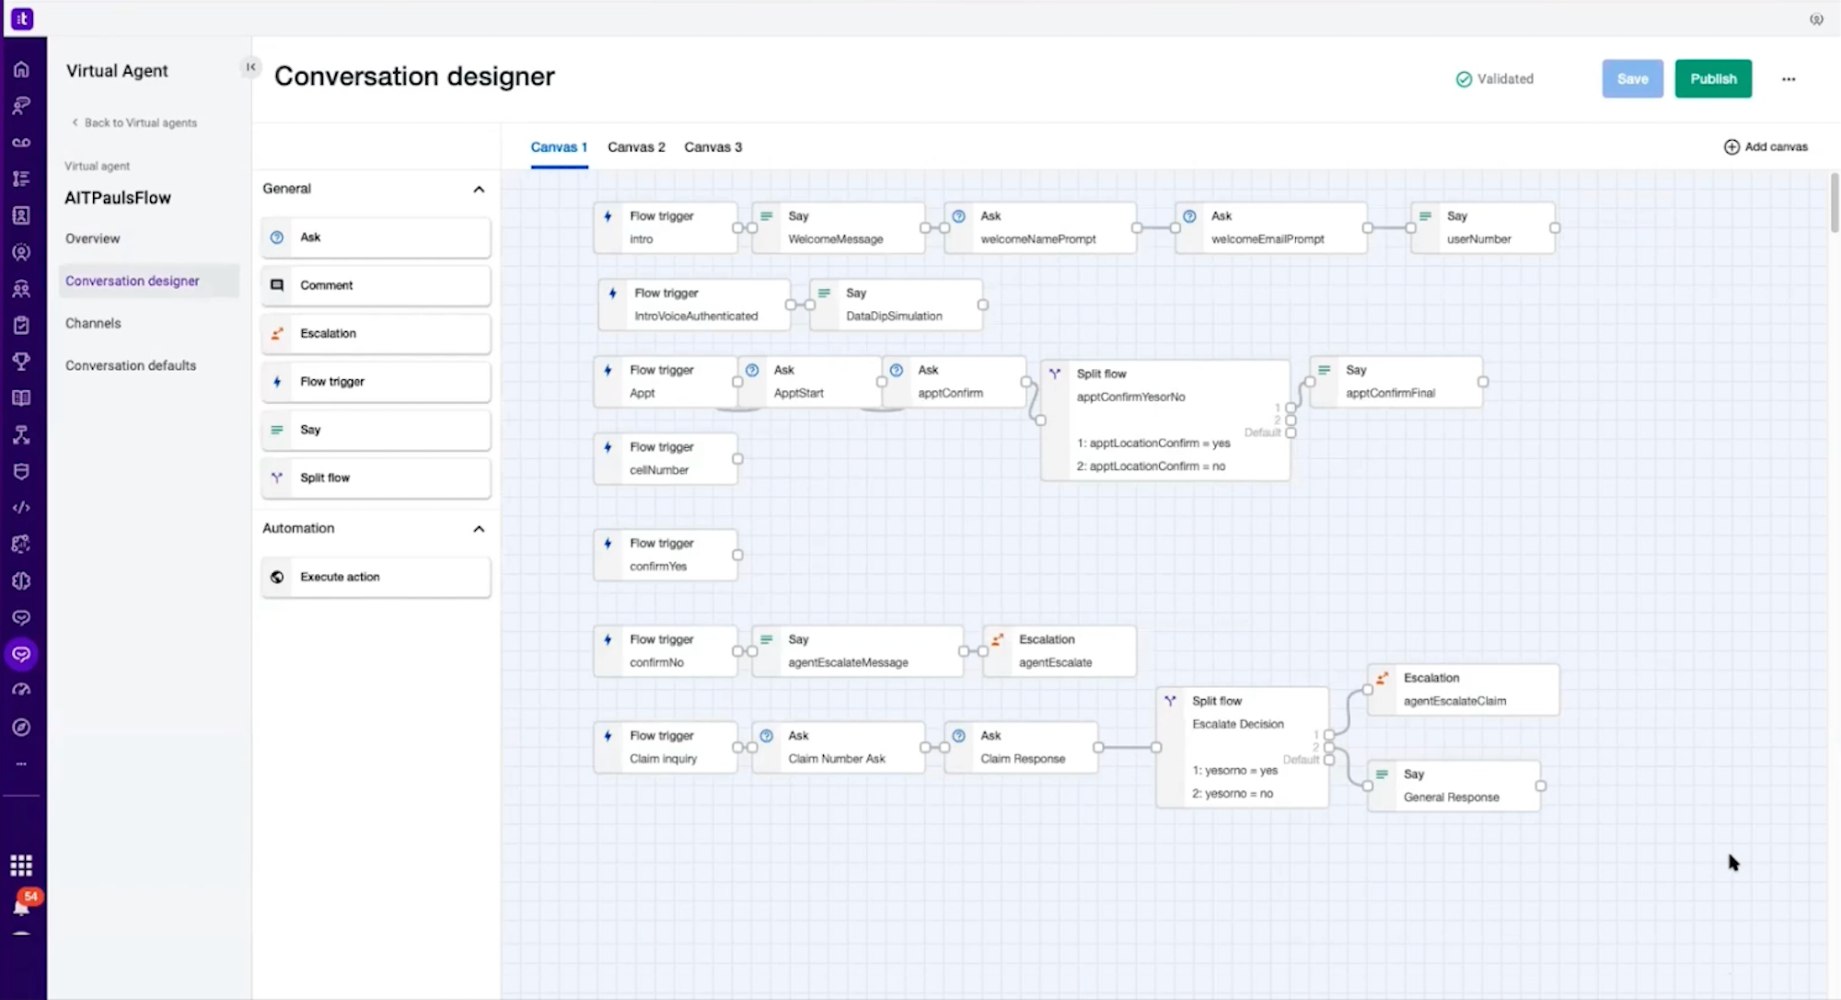Switch to Canvas 3 tab
Screen dimensions: 1841x1000
pyautogui.click(x=712, y=146)
